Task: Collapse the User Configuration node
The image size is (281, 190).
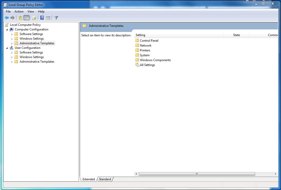Action: tap(7, 48)
